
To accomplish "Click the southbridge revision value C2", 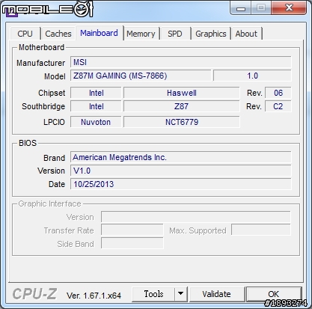I will [x=278, y=106].
